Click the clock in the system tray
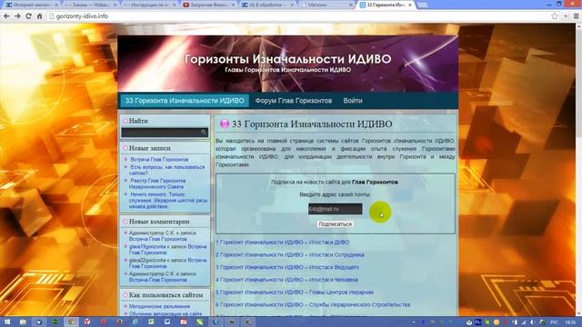Viewport: 582px width, 327px height. click(x=571, y=322)
